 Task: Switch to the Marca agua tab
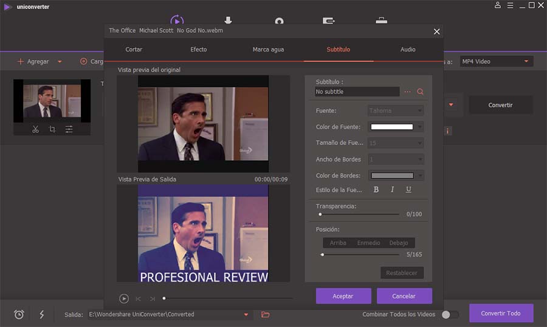(268, 50)
